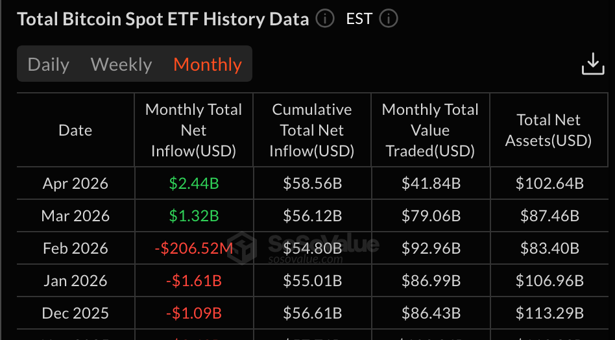615x340 pixels.
Task: Click the EST timezone label
Action: [x=359, y=18]
